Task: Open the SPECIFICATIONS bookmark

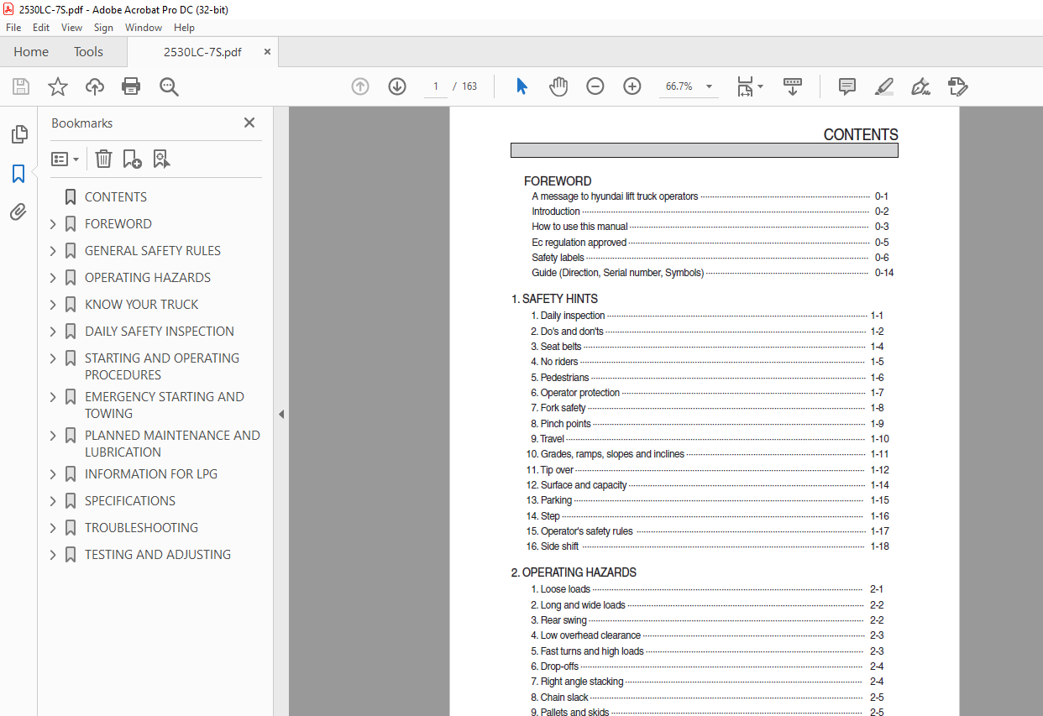Action: tap(129, 501)
